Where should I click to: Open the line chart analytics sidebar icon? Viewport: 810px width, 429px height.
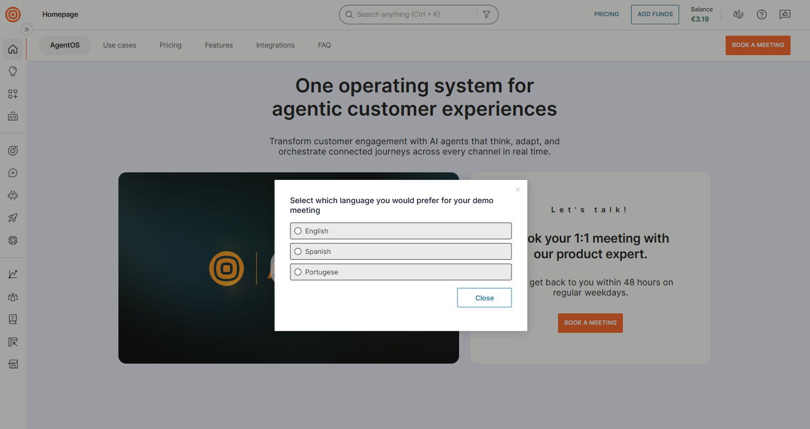point(13,274)
